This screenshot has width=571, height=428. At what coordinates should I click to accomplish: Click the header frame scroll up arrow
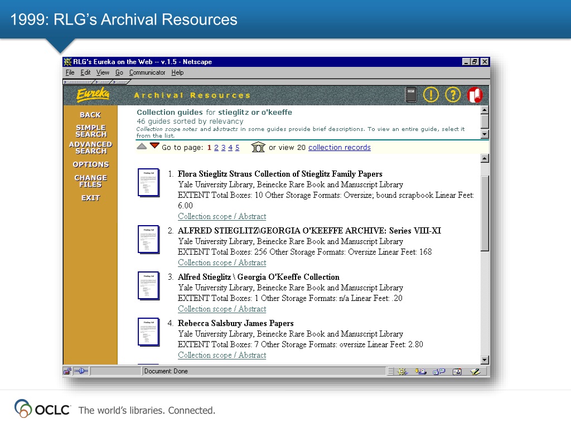(485, 110)
